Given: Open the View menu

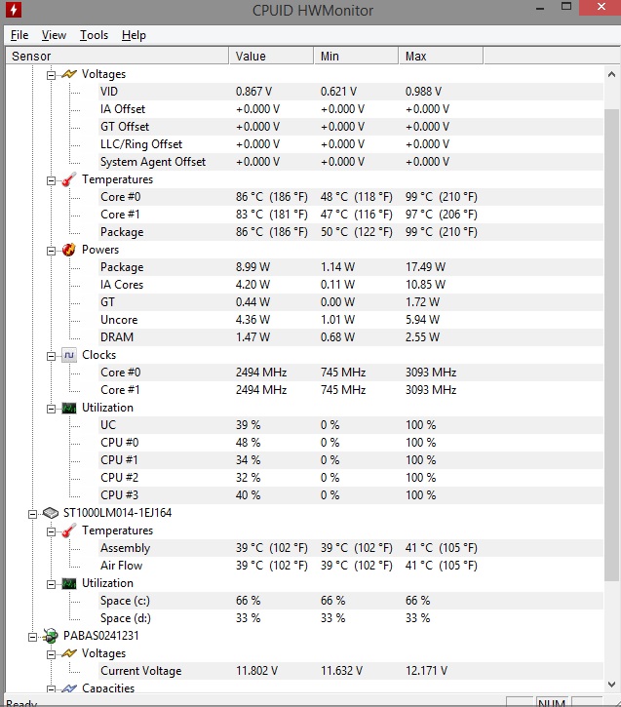Looking at the screenshot, I should coord(54,35).
